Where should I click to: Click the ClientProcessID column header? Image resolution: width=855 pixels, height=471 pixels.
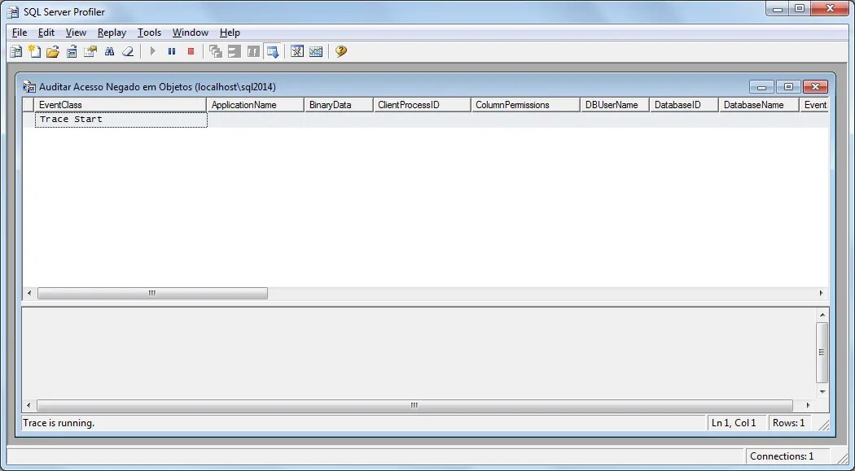click(422, 105)
